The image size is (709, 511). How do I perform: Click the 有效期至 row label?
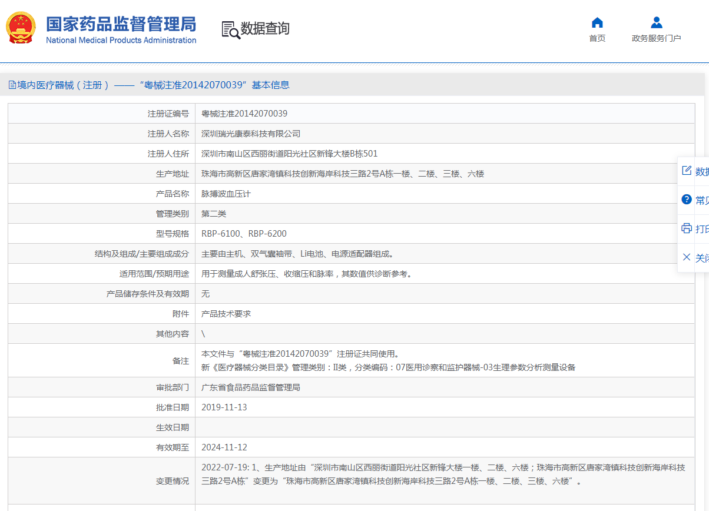tap(173, 447)
